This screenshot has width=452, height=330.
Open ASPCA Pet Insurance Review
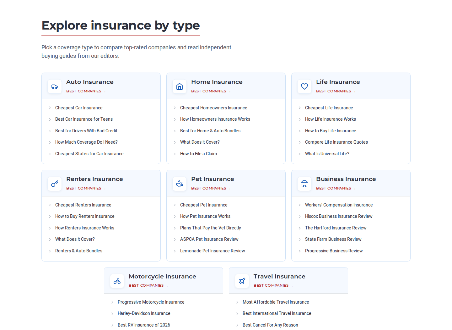pos(209,239)
